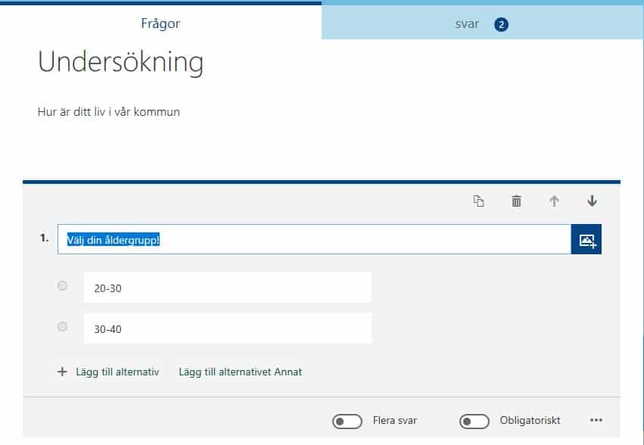The height and width of the screenshot is (445, 644).
Task: Click the description Hur är ditt liv i vår kommun
Action: pyautogui.click(x=108, y=112)
